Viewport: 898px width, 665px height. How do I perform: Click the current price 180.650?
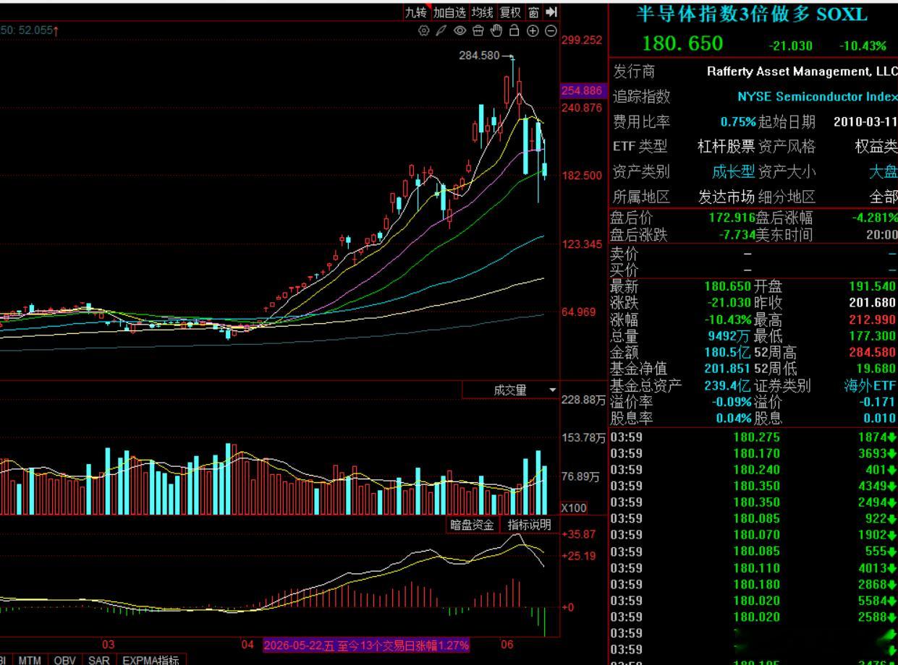pos(682,43)
